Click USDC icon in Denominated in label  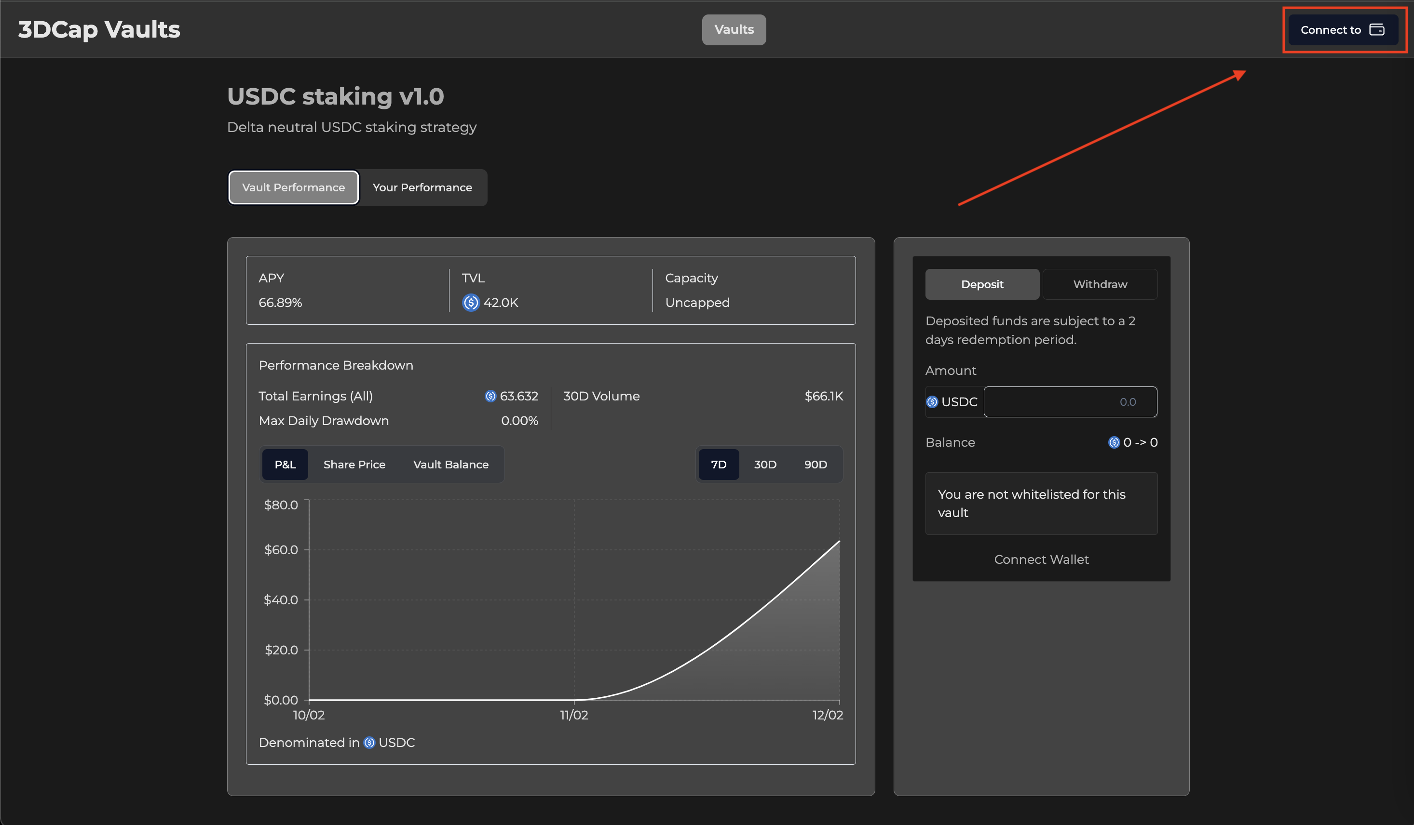click(369, 743)
